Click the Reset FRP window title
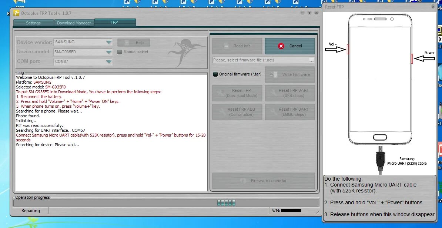This screenshot has height=228, width=442. [x=334, y=7]
